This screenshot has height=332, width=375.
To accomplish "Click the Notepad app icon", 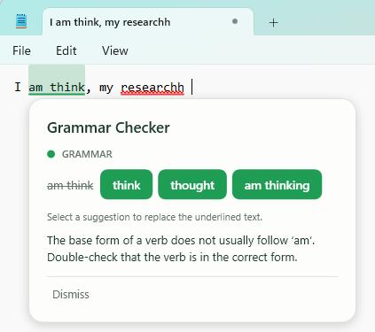I will tap(21, 21).
